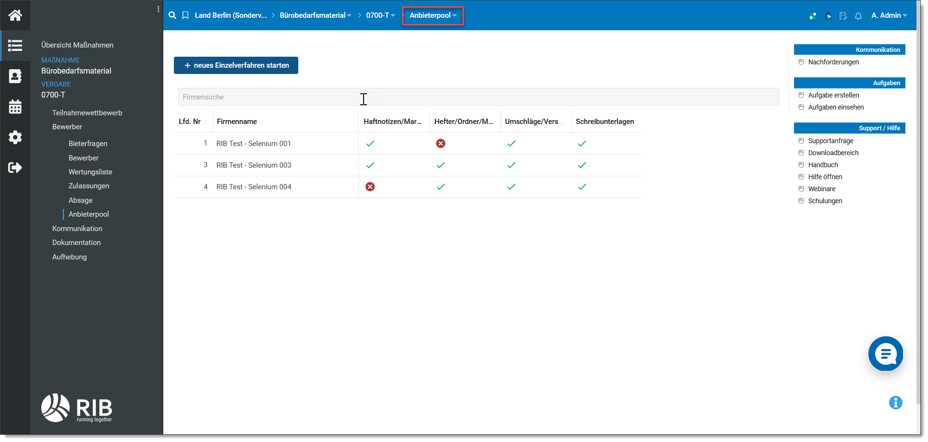The height and width of the screenshot is (442, 928).
Task: Click the notification bell icon
Action: click(858, 16)
